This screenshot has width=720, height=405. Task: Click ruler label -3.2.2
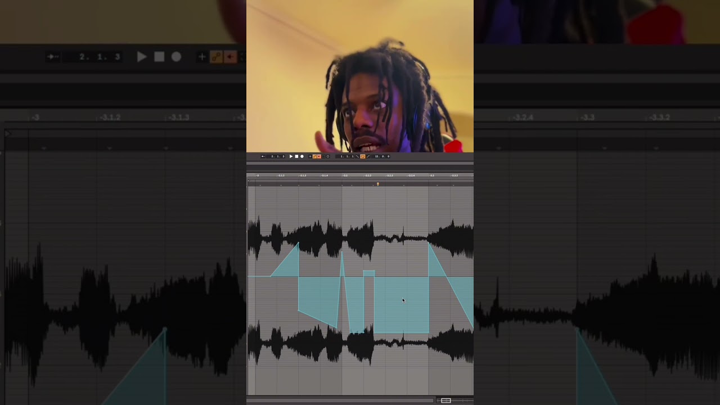click(368, 175)
